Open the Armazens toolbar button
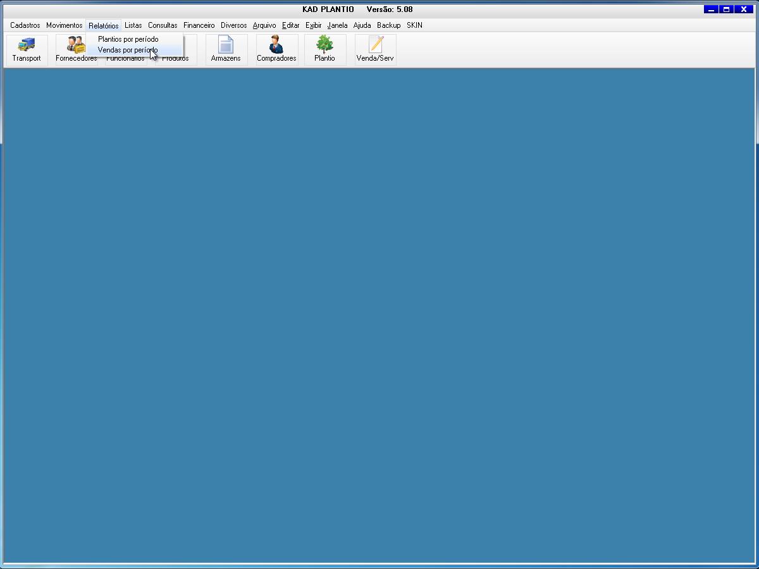 point(226,50)
